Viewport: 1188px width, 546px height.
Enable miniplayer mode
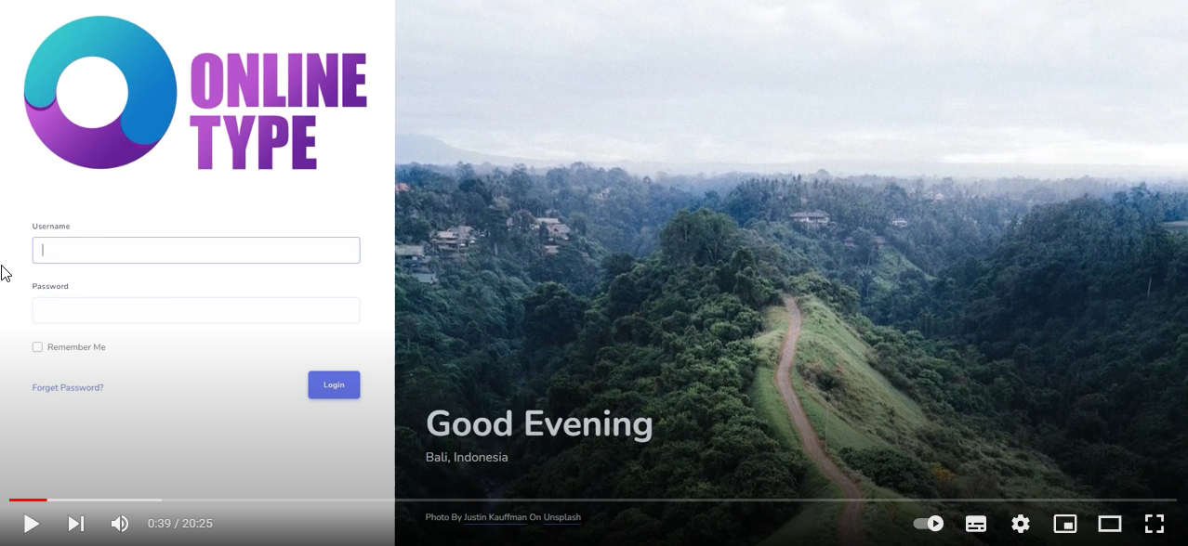[1065, 524]
